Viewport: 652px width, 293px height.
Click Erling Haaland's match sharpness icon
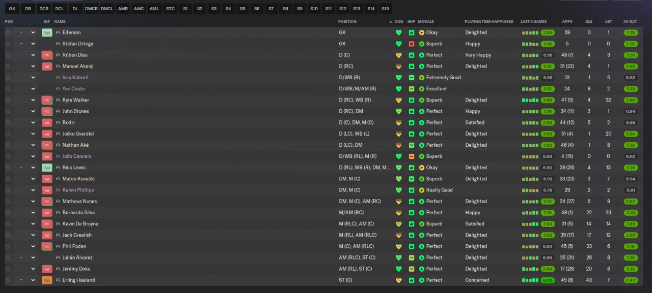point(412,280)
